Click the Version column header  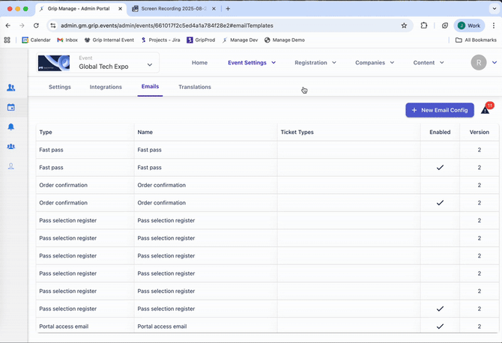coord(480,132)
